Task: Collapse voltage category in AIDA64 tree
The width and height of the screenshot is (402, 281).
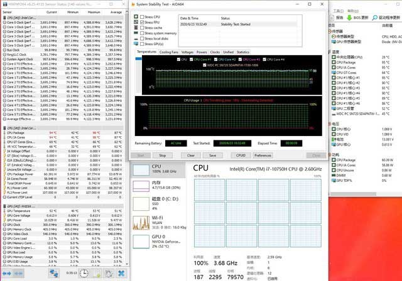Action: coord(330,124)
